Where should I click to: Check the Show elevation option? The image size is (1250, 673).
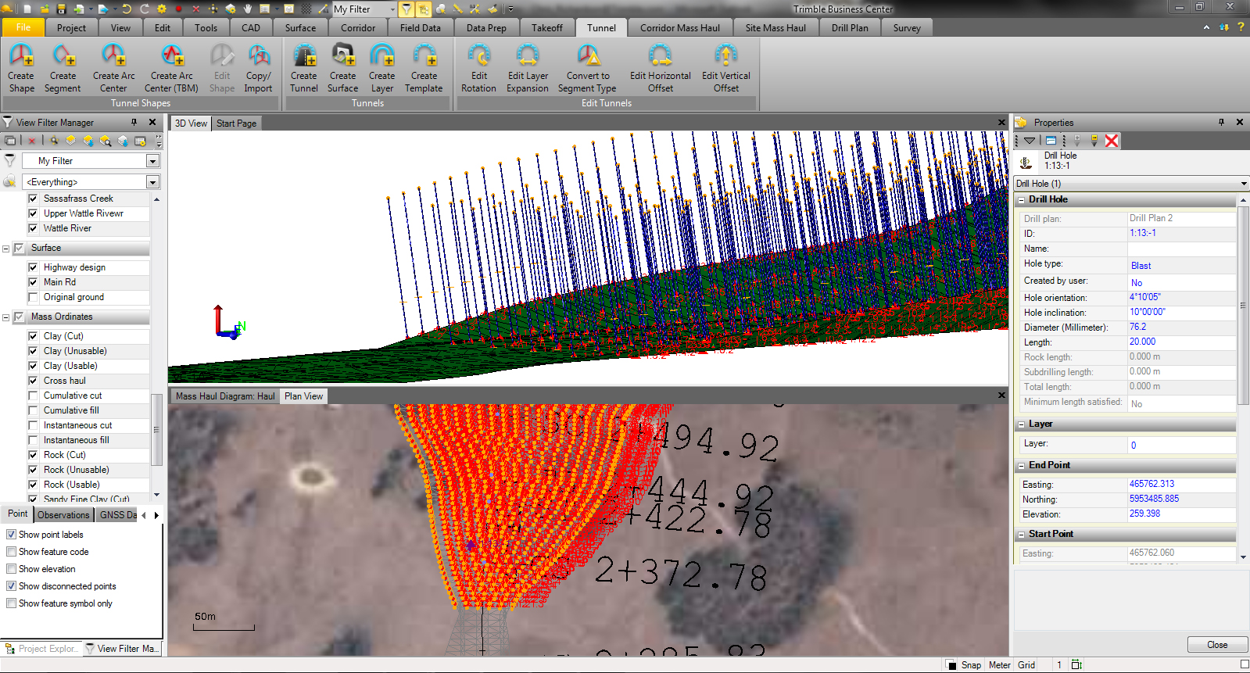click(11, 569)
